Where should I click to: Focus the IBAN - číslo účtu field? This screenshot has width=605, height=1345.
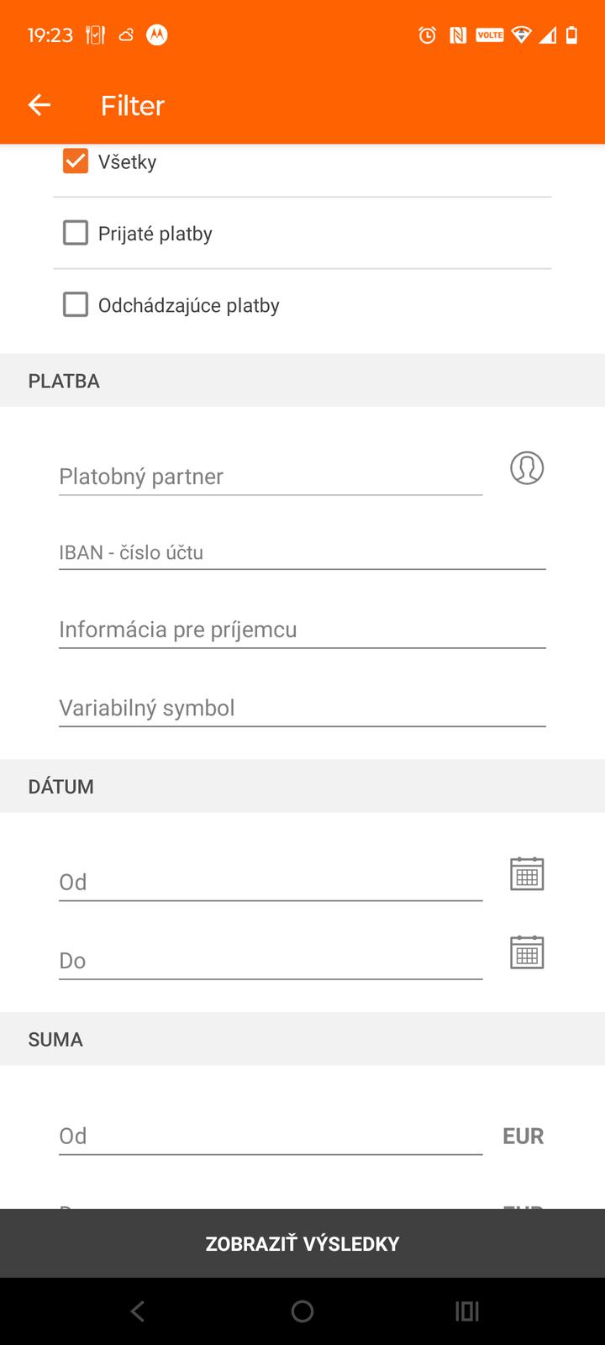[302, 552]
